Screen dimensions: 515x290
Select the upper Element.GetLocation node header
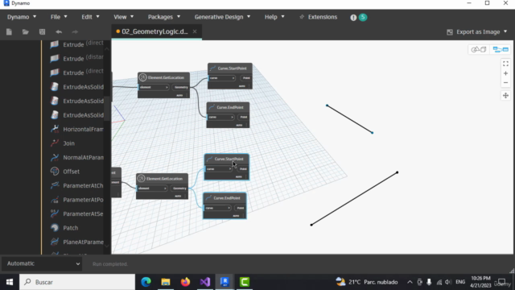pos(163,77)
